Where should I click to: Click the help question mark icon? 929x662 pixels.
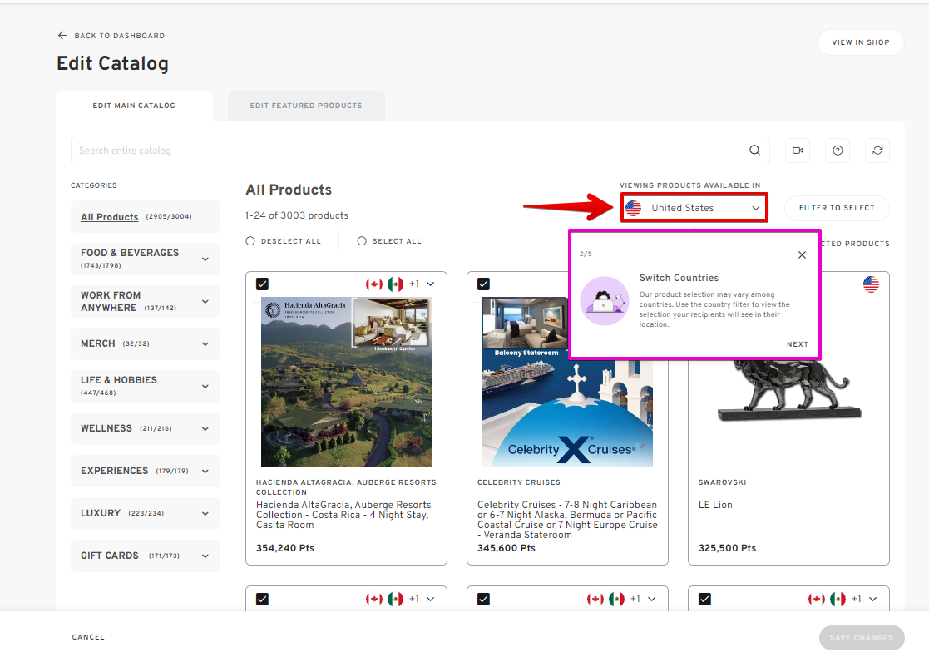pos(838,151)
